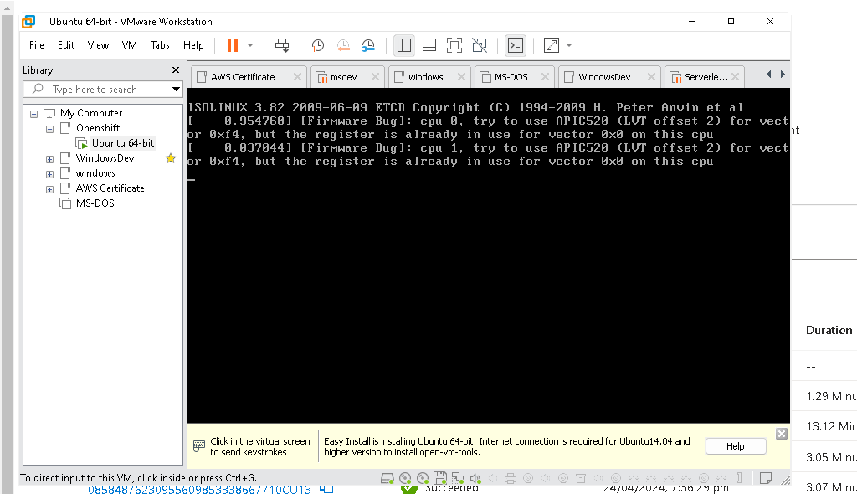Viewport: 857px width, 494px height.
Task: Click the first CD/DVD status icon
Action: click(x=405, y=479)
